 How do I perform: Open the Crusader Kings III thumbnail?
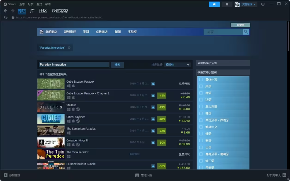click(x=51, y=143)
